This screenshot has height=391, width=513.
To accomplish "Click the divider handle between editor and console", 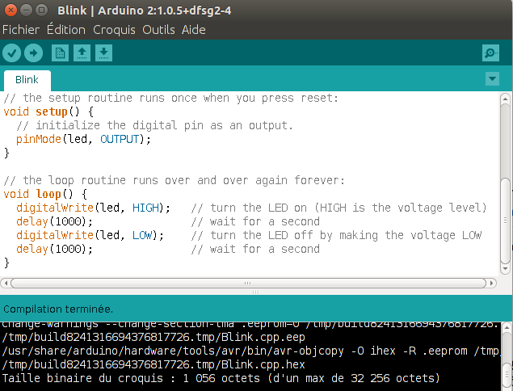I will click(x=256, y=292).
